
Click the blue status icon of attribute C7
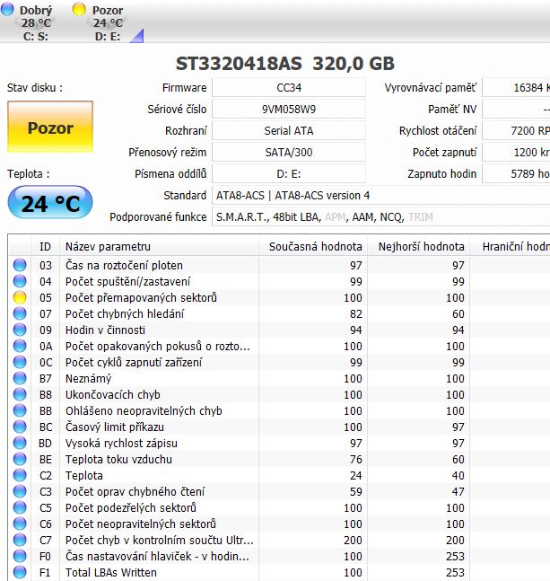(x=20, y=540)
